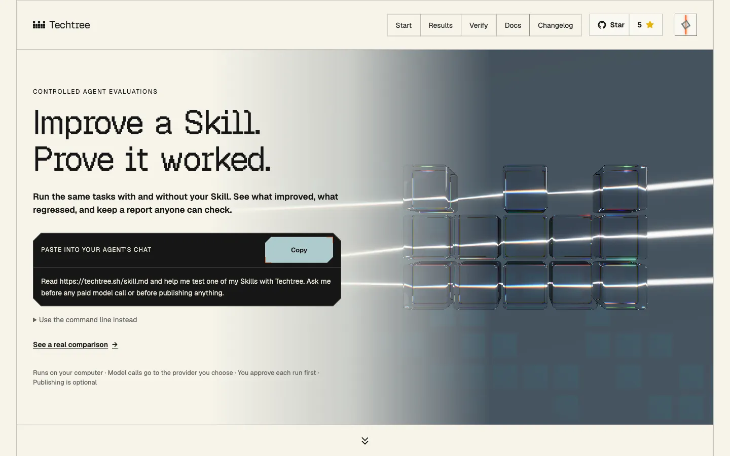This screenshot has width=730, height=456.
Task: Click the diamond icon button in header
Action: pos(686,25)
